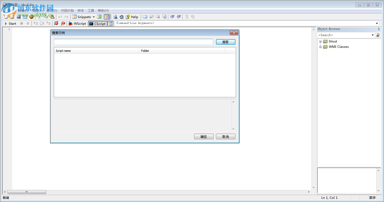The width and height of the screenshot is (384, 202).
Task: Click the Stop debugging square icon
Action: [21, 23]
